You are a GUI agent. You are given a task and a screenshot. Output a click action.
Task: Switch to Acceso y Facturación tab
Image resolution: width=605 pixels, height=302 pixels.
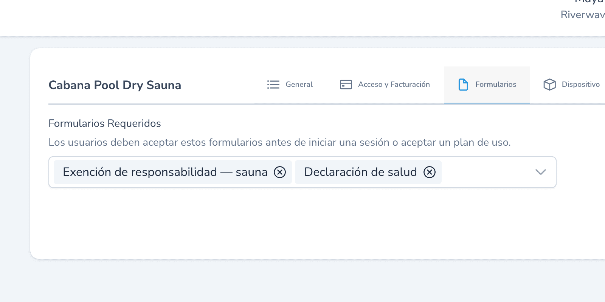(385, 85)
